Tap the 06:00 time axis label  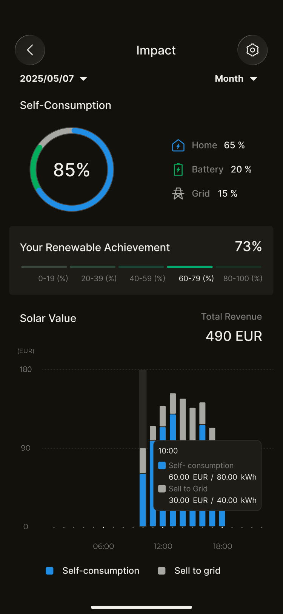click(x=103, y=546)
